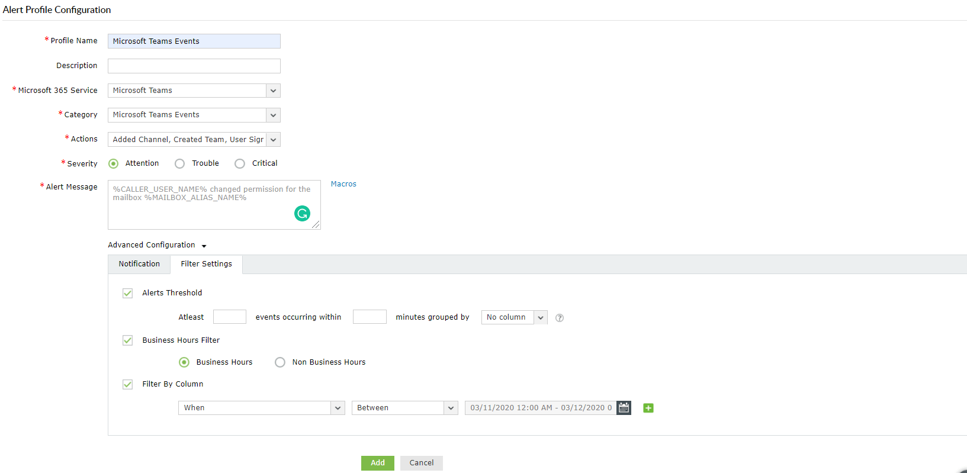967x473 pixels.
Task: Add another column filter with plus icon
Action: pyautogui.click(x=648, y=408)
